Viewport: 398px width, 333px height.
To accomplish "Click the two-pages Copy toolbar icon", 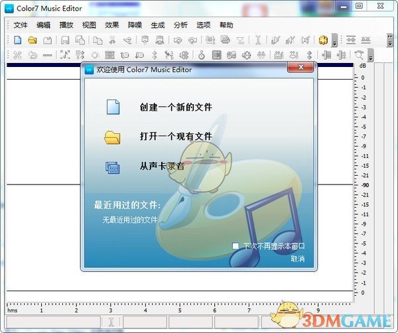I will click(x=98, y=40).
